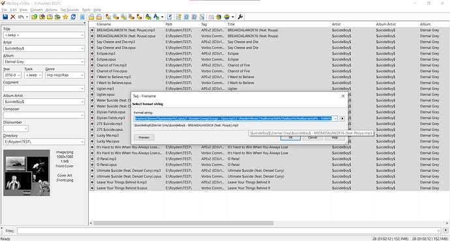Click the Auto-numbering wizard icon

pos(202,17)
